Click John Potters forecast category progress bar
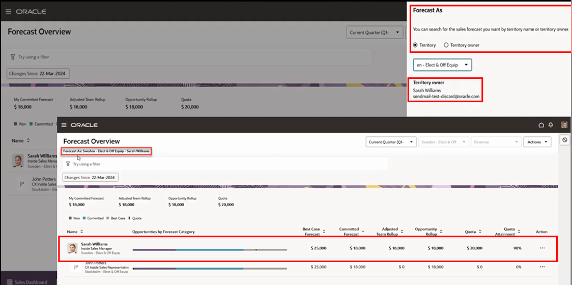Viewport: 572px width, 285px height. [210, 268]
